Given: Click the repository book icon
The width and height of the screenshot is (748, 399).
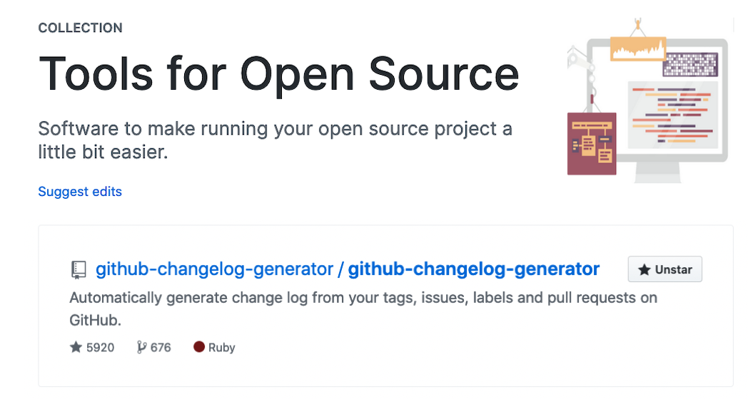Looking at the screenshot, I should point(79,270).
